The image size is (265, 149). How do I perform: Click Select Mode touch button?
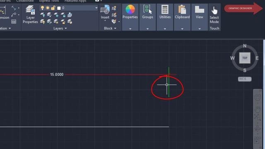tap(214, 15)
